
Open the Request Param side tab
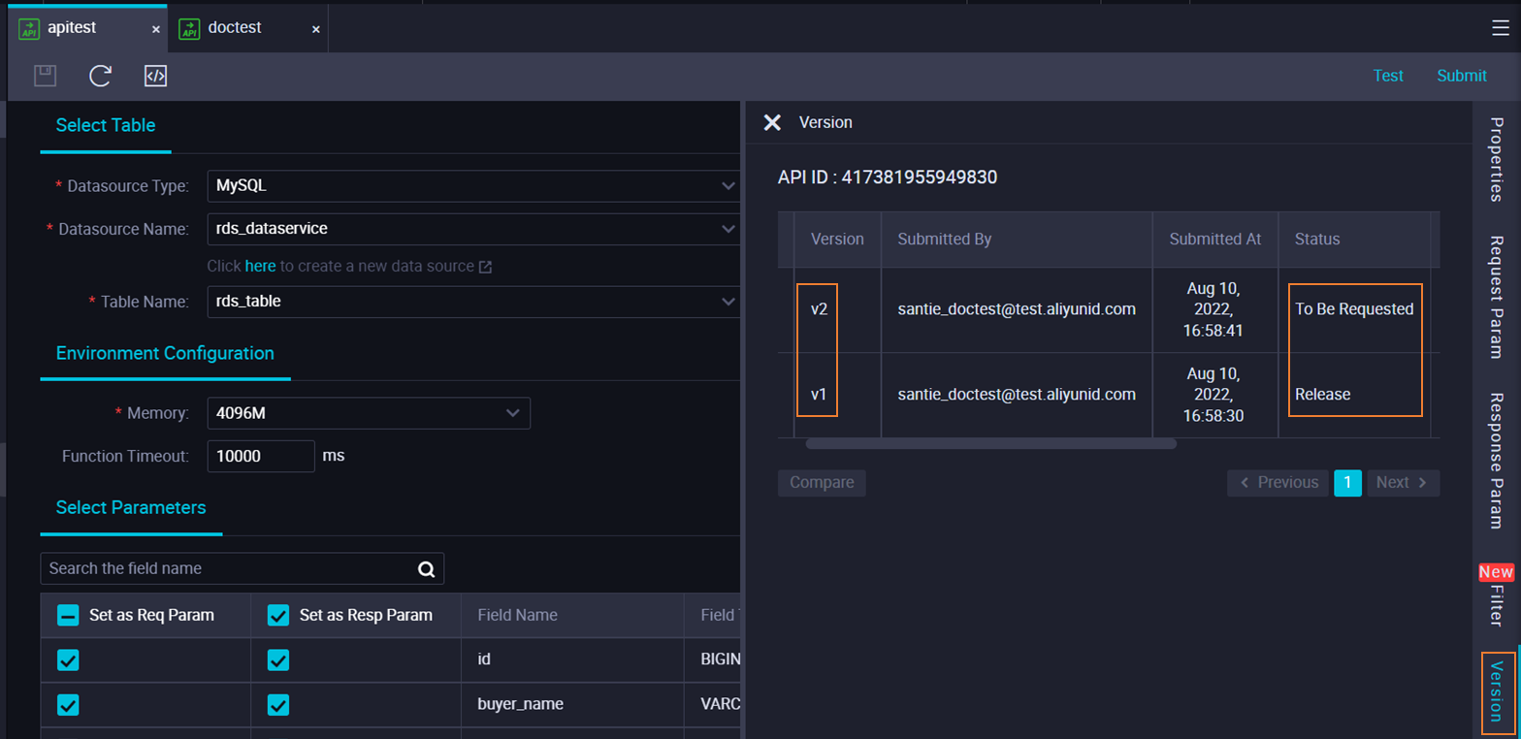click(1497, 297)
